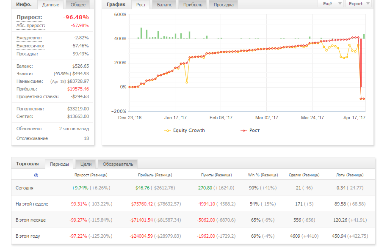Open the Цели tab

pyautogui.click(x=86, y=164)
